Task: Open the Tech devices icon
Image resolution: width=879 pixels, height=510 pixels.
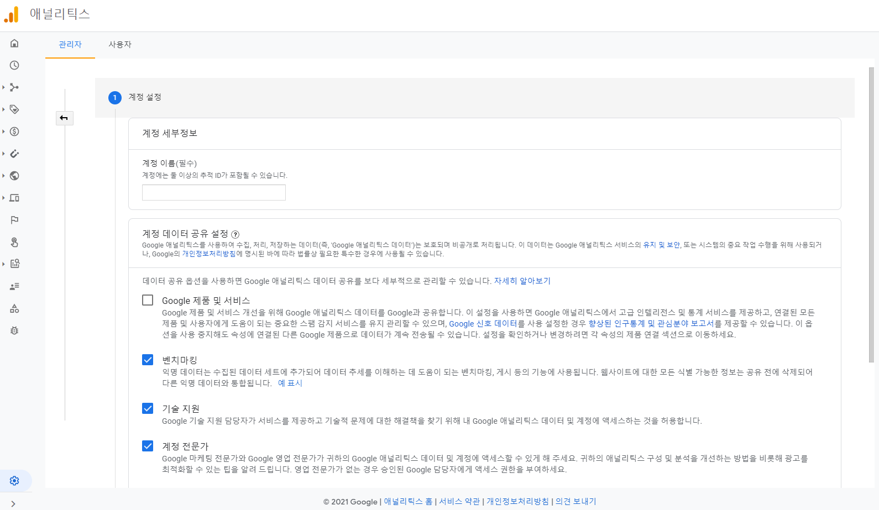Action: coord(14,198)
